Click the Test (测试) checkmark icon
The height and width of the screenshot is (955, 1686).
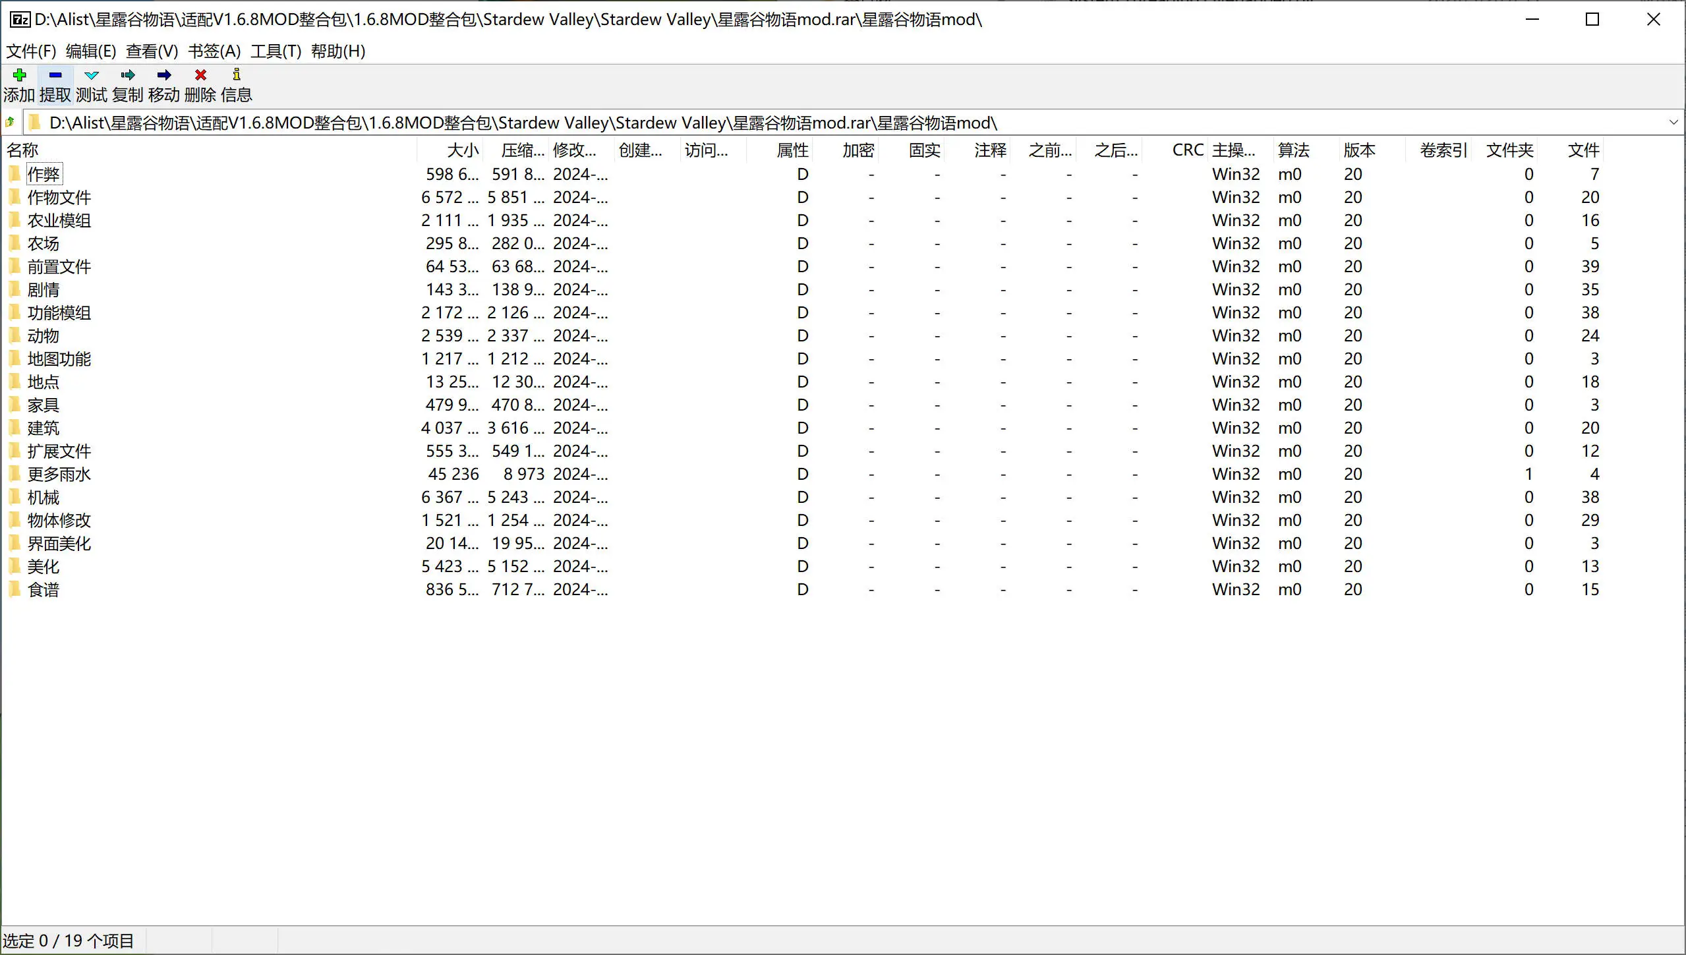[x=92, y=75]
